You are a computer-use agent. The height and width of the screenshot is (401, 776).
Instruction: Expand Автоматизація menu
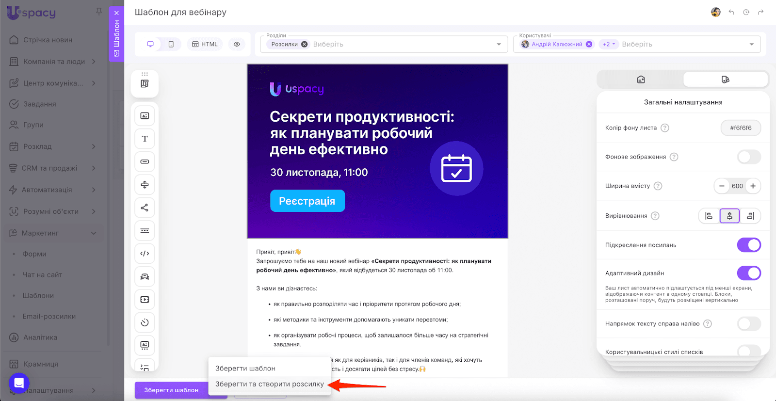[94, 190]
